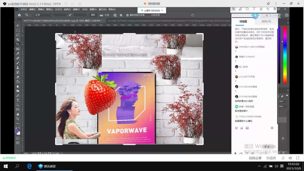Image resolution: width=304 pixels, height=171 pixels.
Task: Click the 清除 clear button in options bar
Action: click(93, 15)
